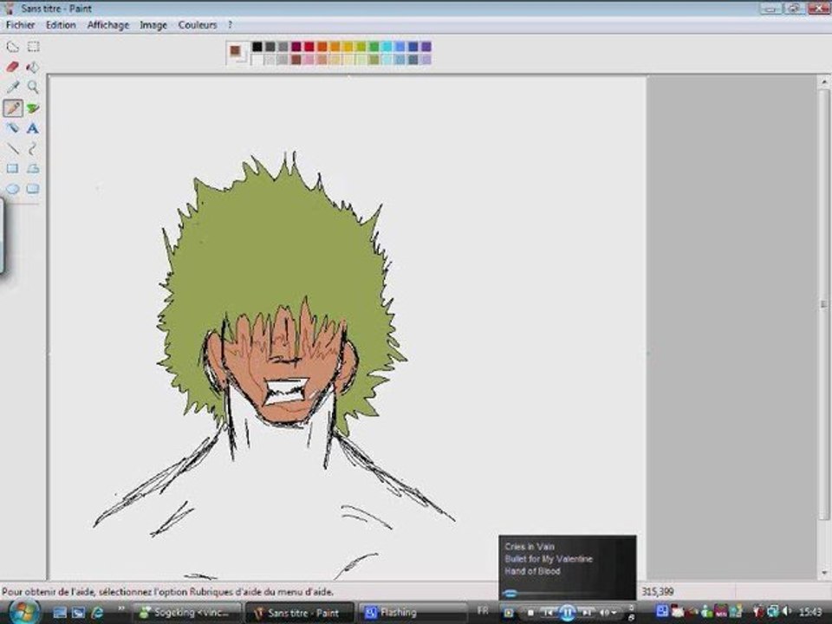Viewport: 832px width, 624px height.
Task: Click the vertical scrollbar up arrow
Action: (x=823, y=82)
